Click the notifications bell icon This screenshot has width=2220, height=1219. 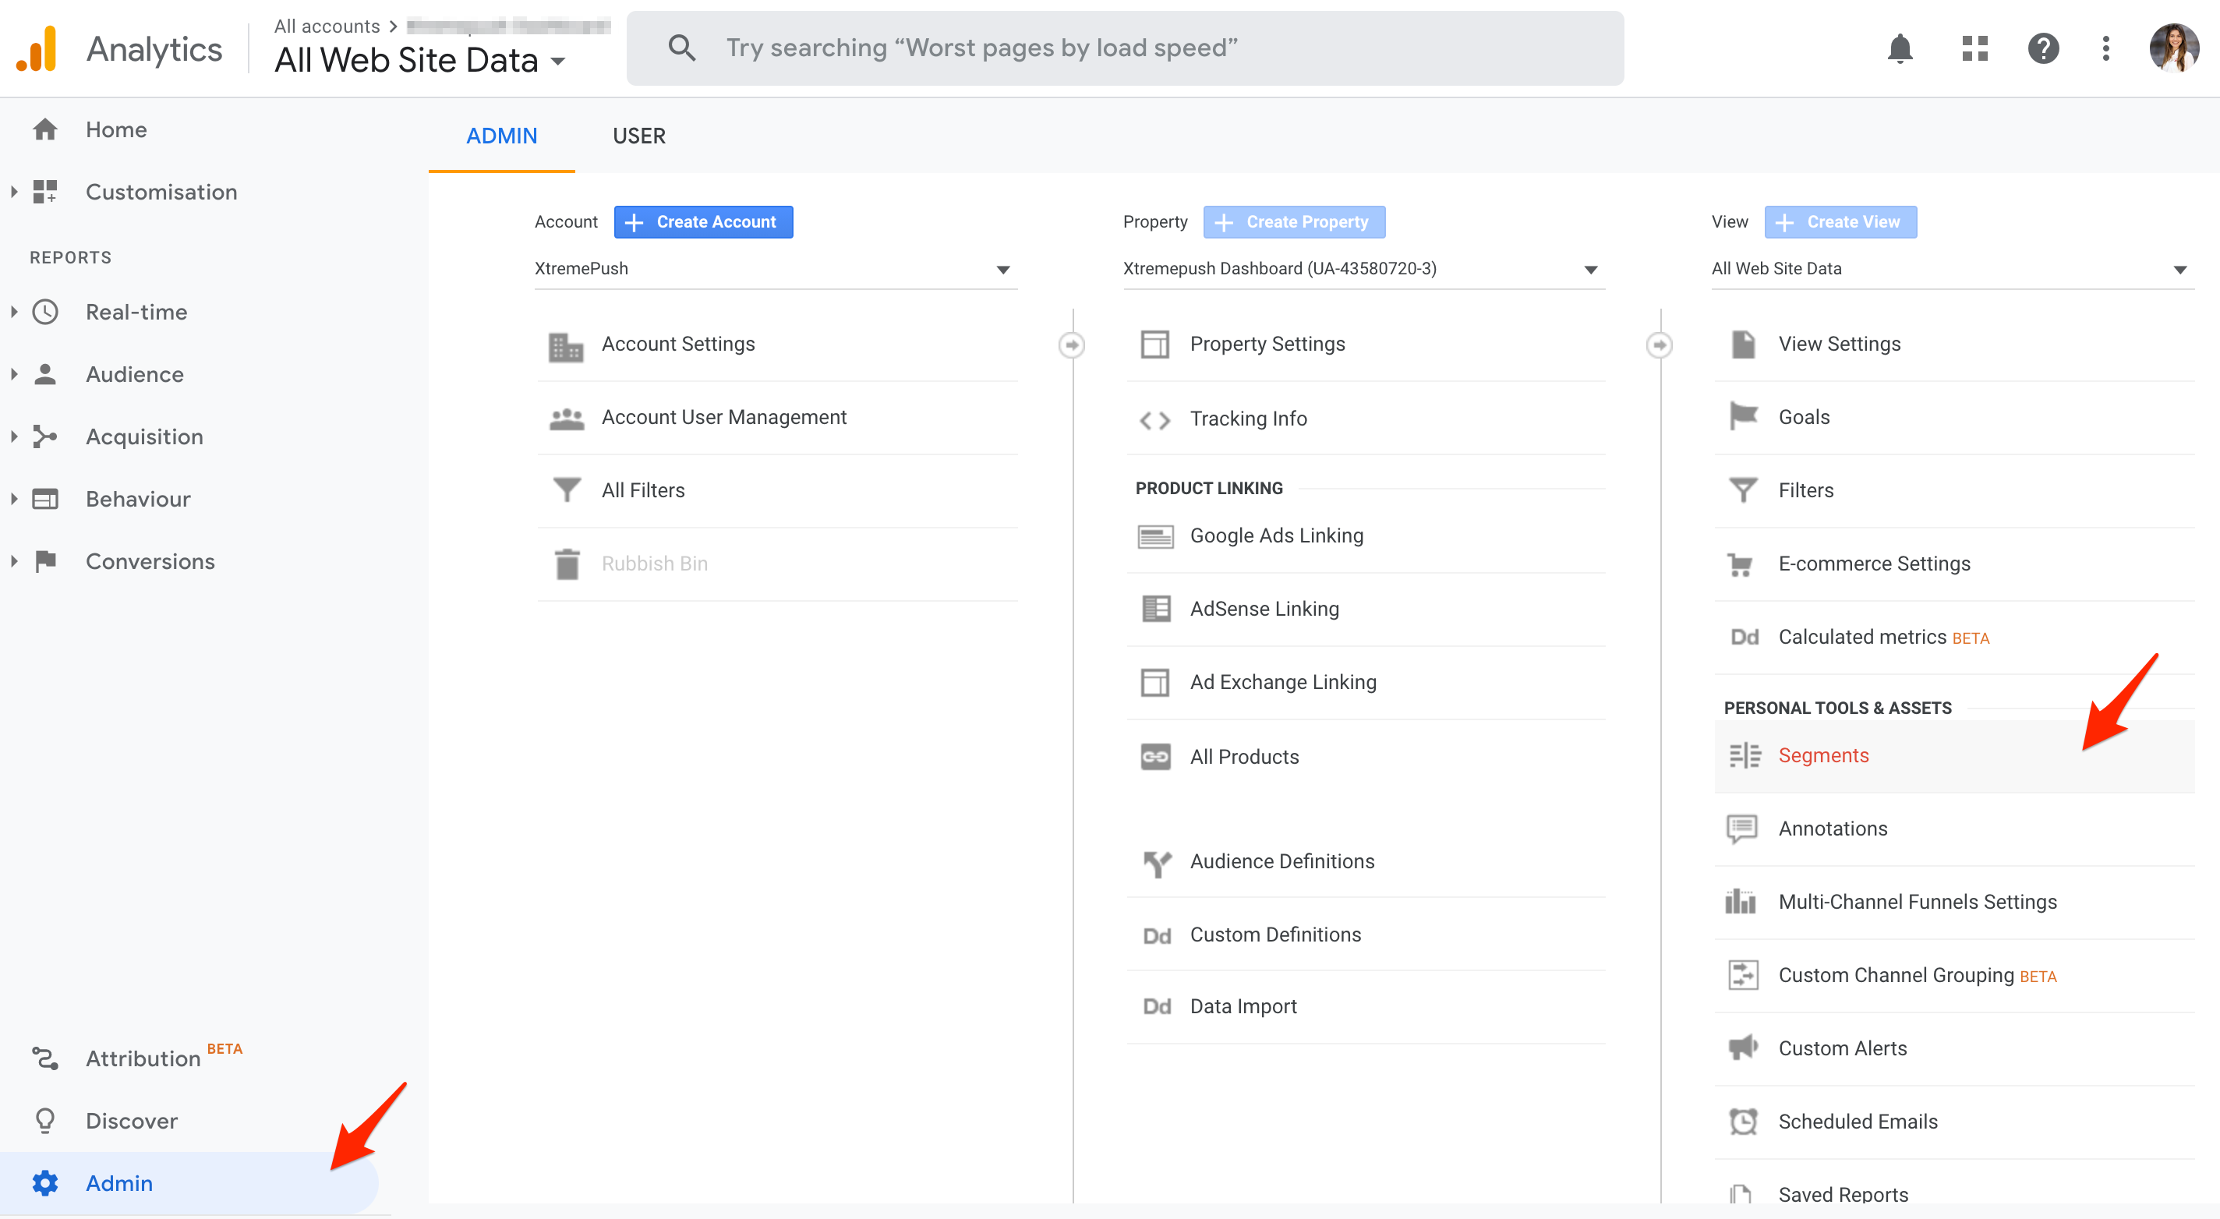[1900, 48]
